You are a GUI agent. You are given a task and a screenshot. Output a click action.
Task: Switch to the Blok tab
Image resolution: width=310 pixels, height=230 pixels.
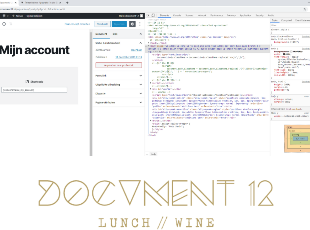115,34
